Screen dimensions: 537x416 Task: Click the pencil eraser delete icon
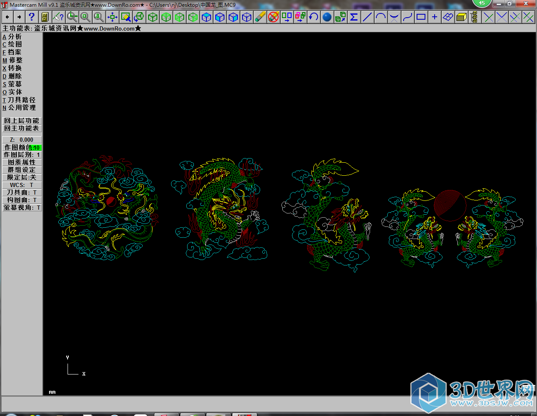260,17
